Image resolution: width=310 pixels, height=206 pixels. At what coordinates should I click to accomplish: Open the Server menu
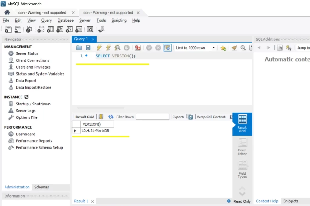pos(85,20)
